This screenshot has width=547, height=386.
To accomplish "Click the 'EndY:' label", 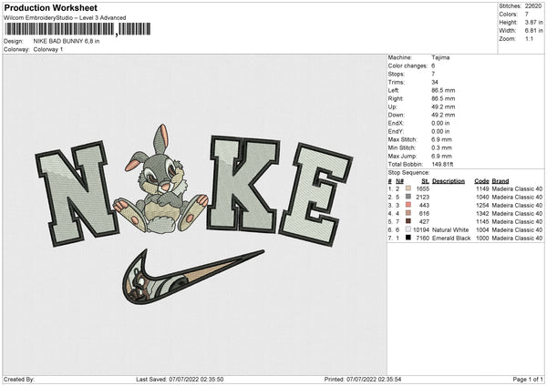I will (x=396, y=131).
